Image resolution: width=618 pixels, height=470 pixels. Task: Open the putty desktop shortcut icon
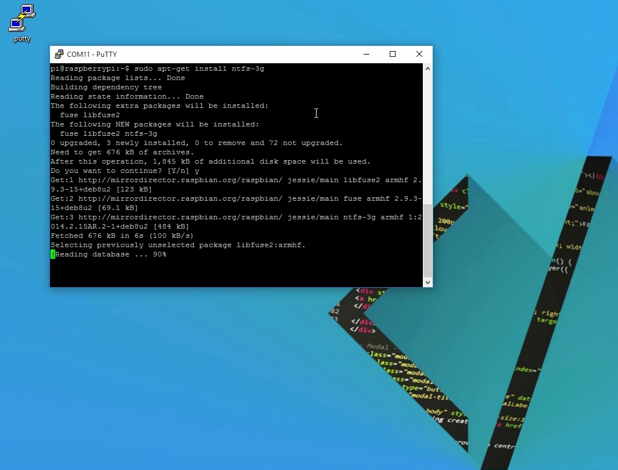22,23
